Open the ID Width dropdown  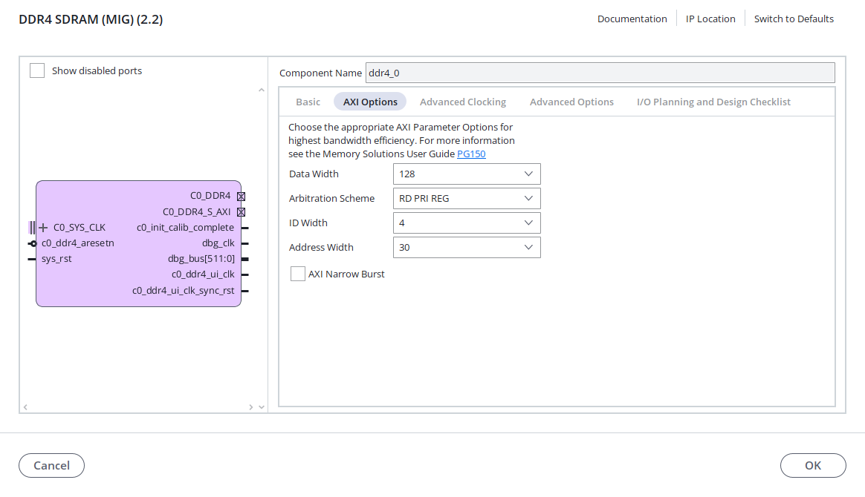pyautogui.click(x=467, y=223)
